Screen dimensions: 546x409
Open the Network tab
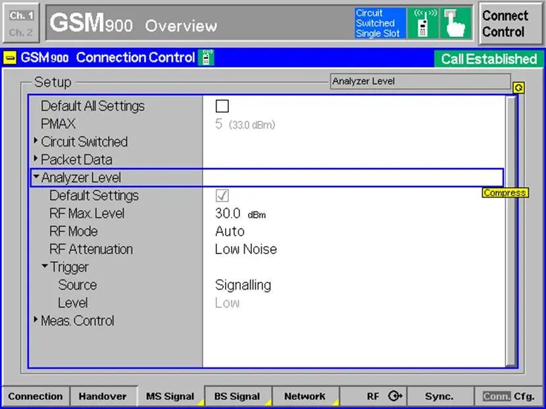click(305, 396)
